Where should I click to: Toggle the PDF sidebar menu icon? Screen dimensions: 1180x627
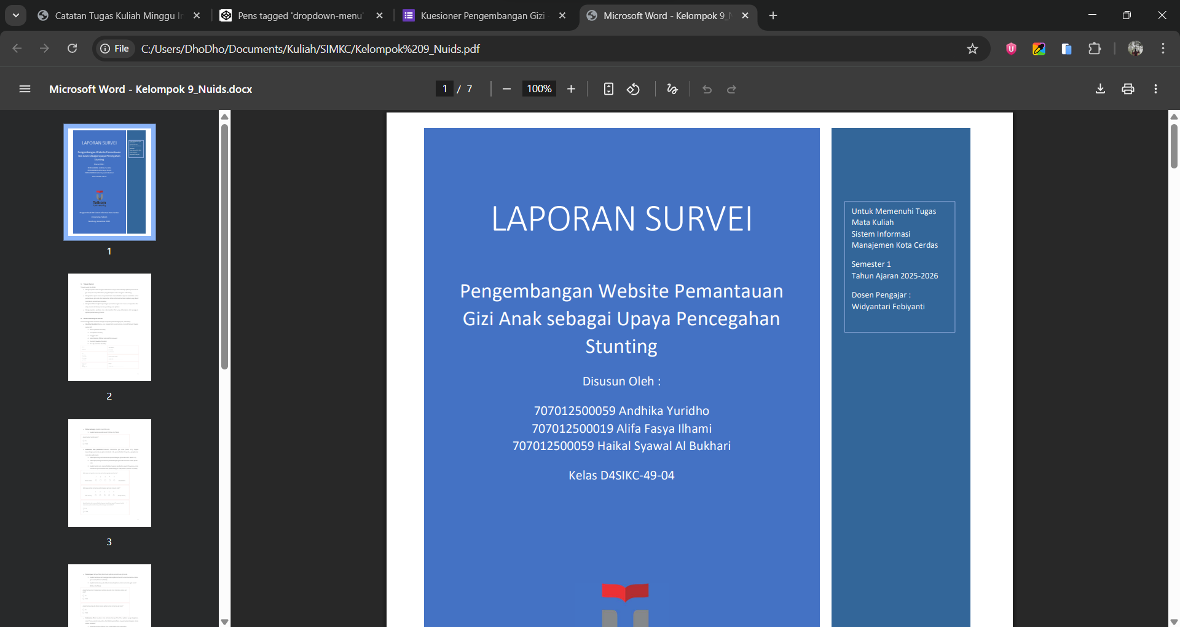(25, 89)
